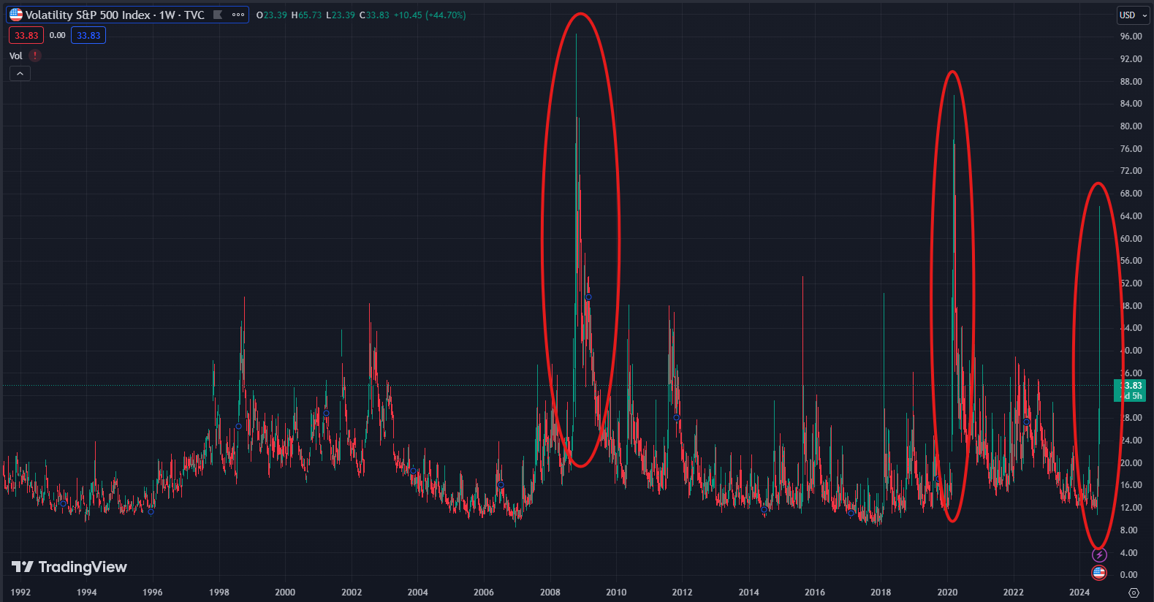
Task: Click the US flag event icon near the time axis
Action: tap(1099, 573)
